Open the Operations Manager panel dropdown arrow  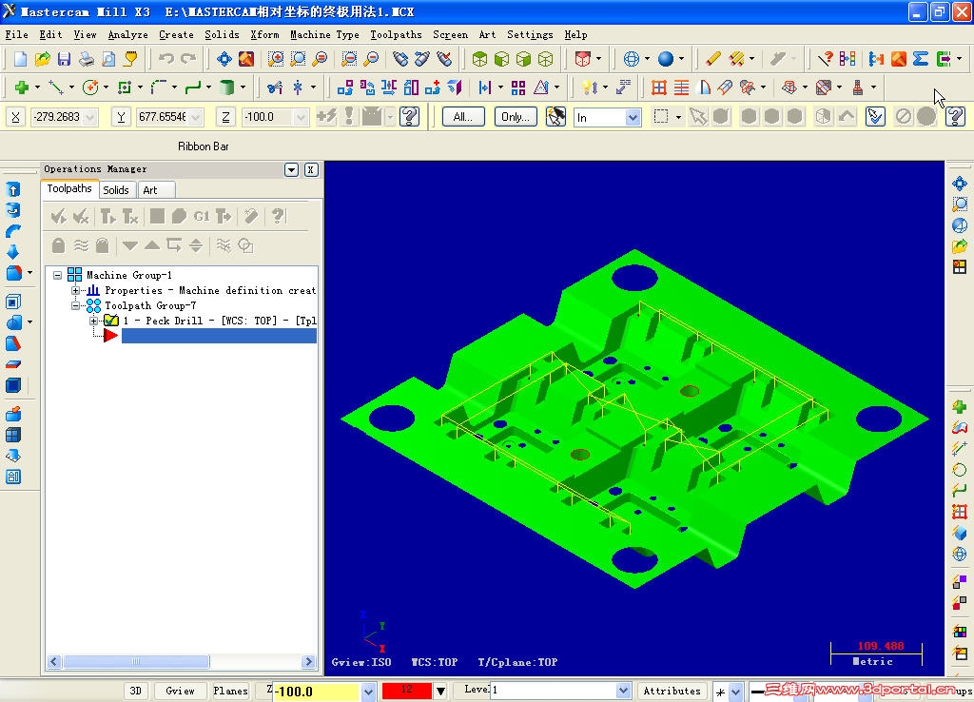coord(291,169)
